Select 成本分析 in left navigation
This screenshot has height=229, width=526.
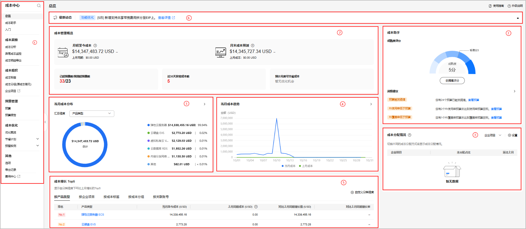[11, 47]
